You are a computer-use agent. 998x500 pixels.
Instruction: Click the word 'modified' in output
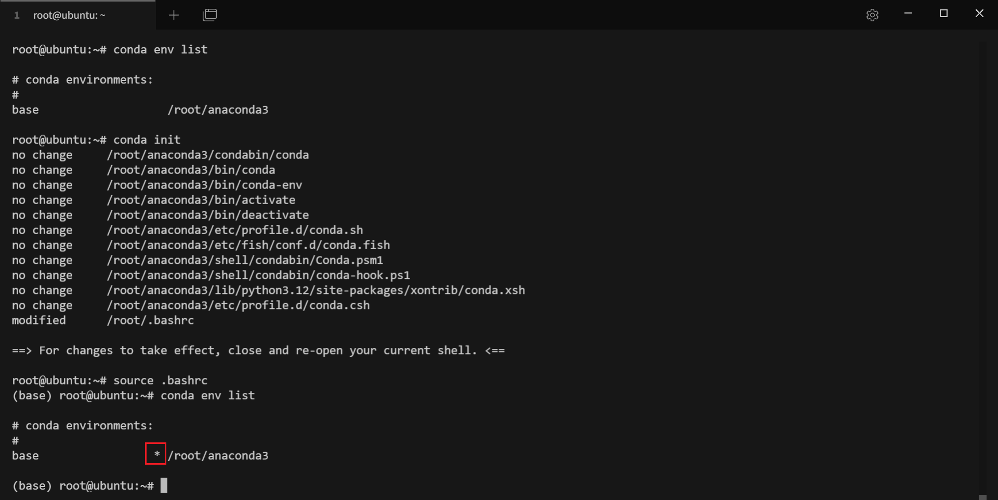click(39, 320)
